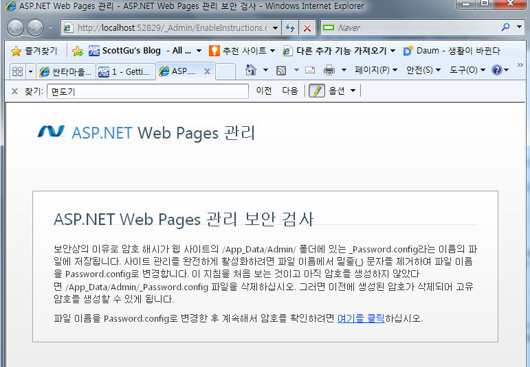
Task: Switch to 싼타마을 tab
Action: click(x=65, y=71)
